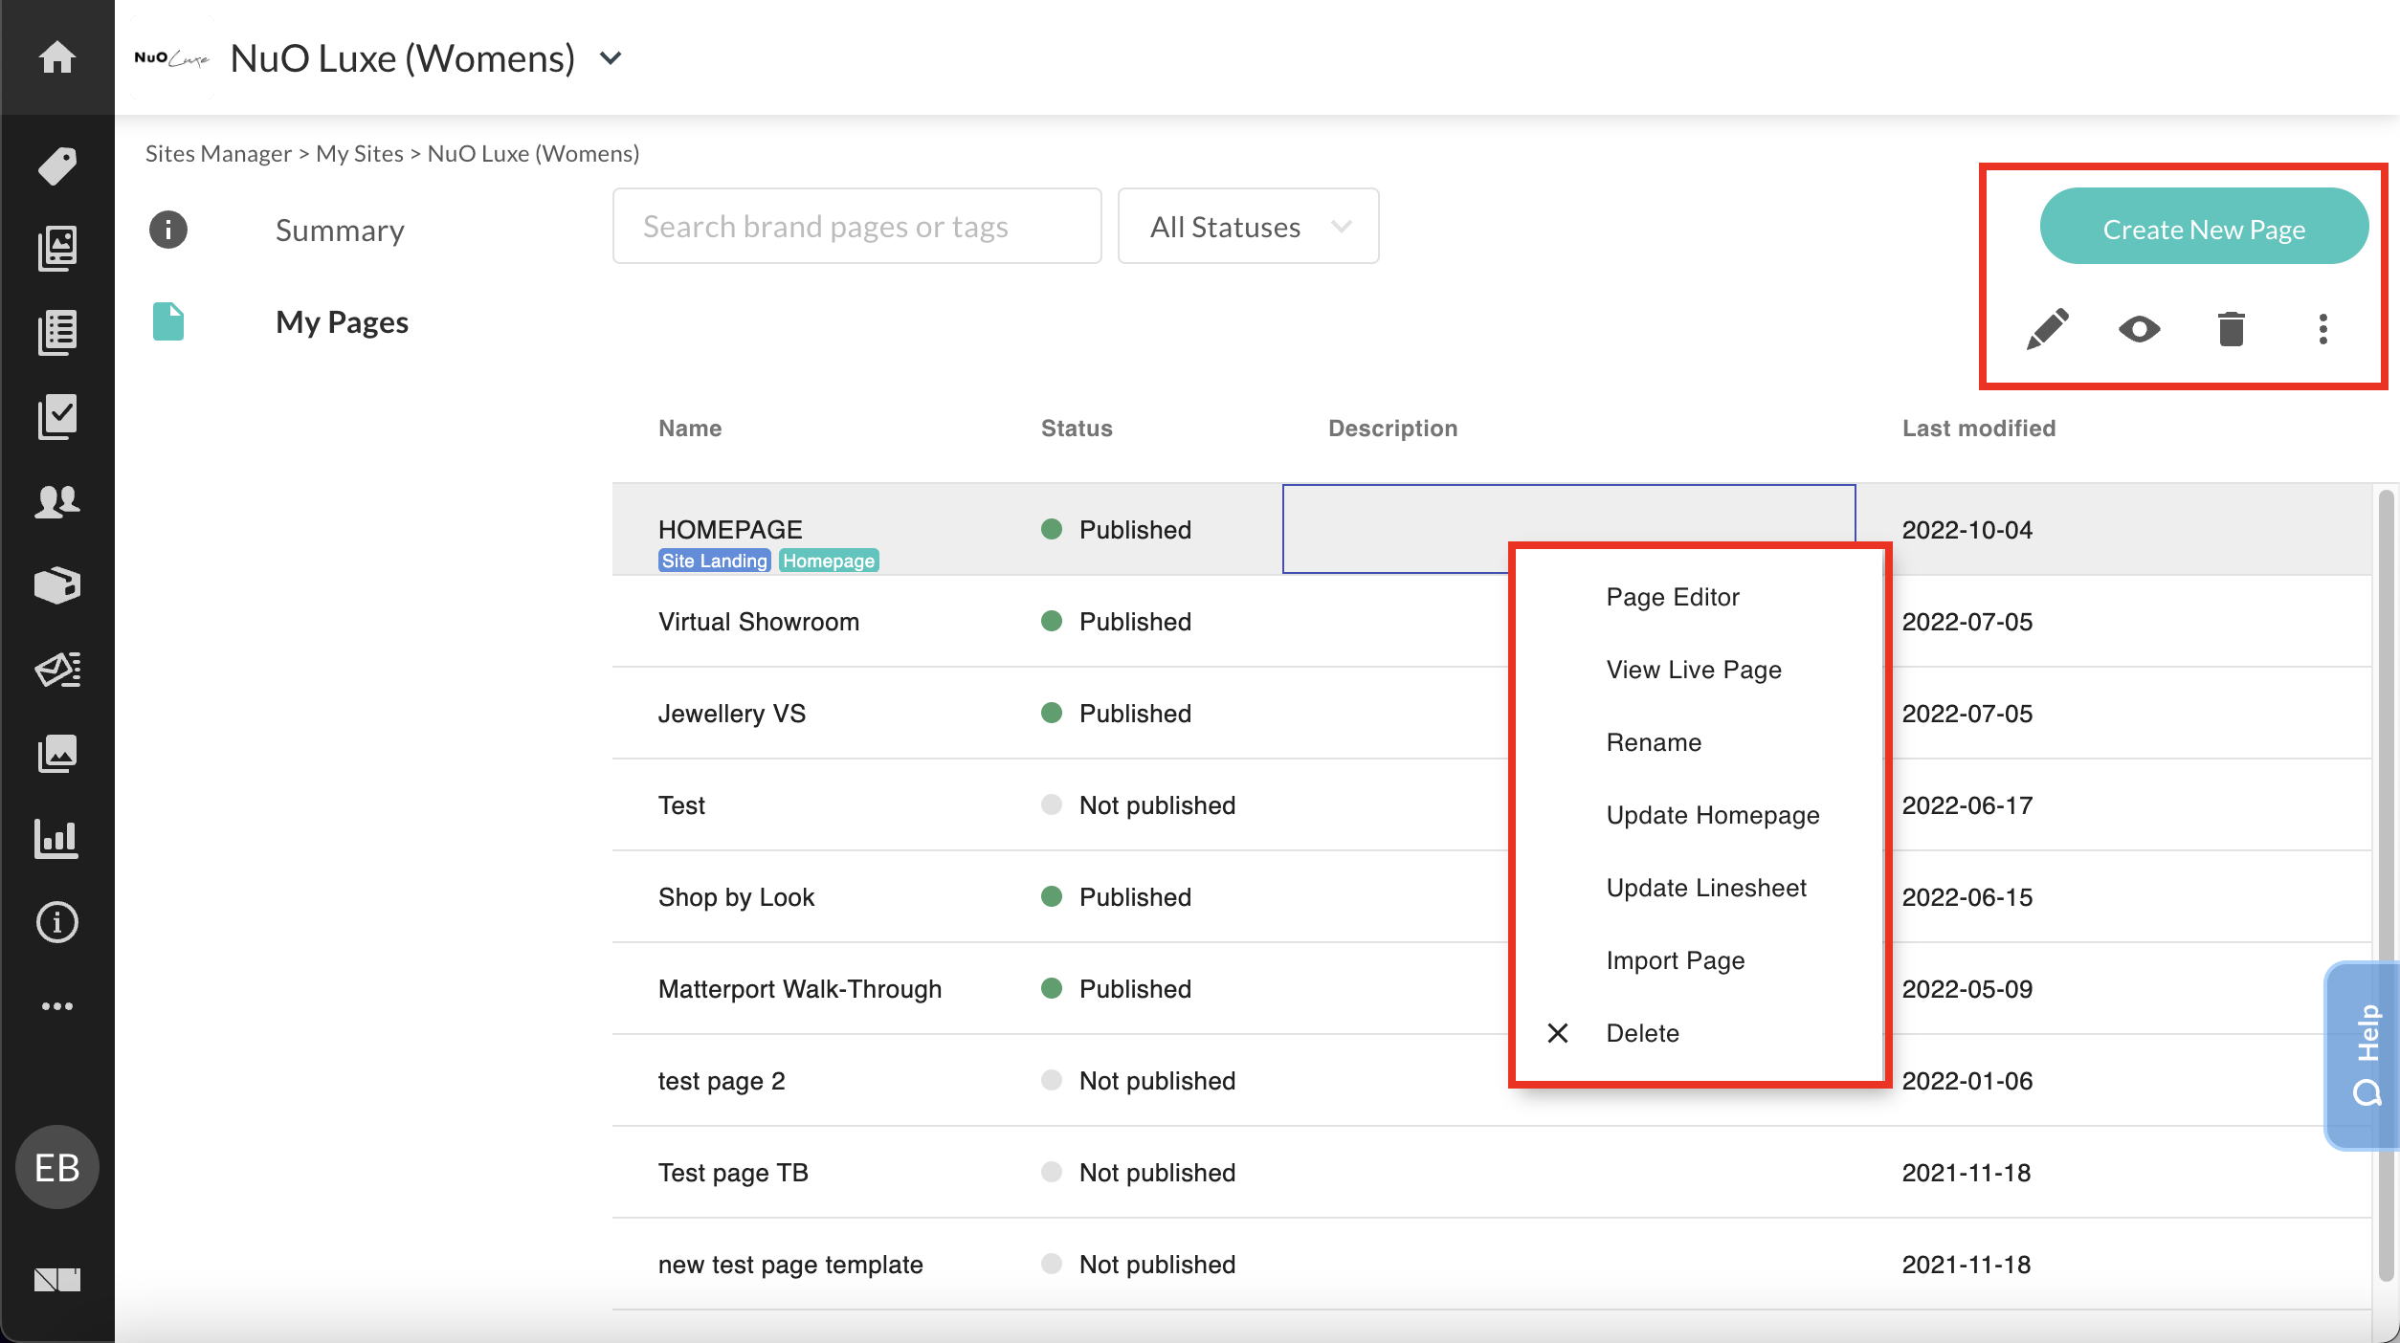Open the email envelope icon in sidebar

click(57, 670)
